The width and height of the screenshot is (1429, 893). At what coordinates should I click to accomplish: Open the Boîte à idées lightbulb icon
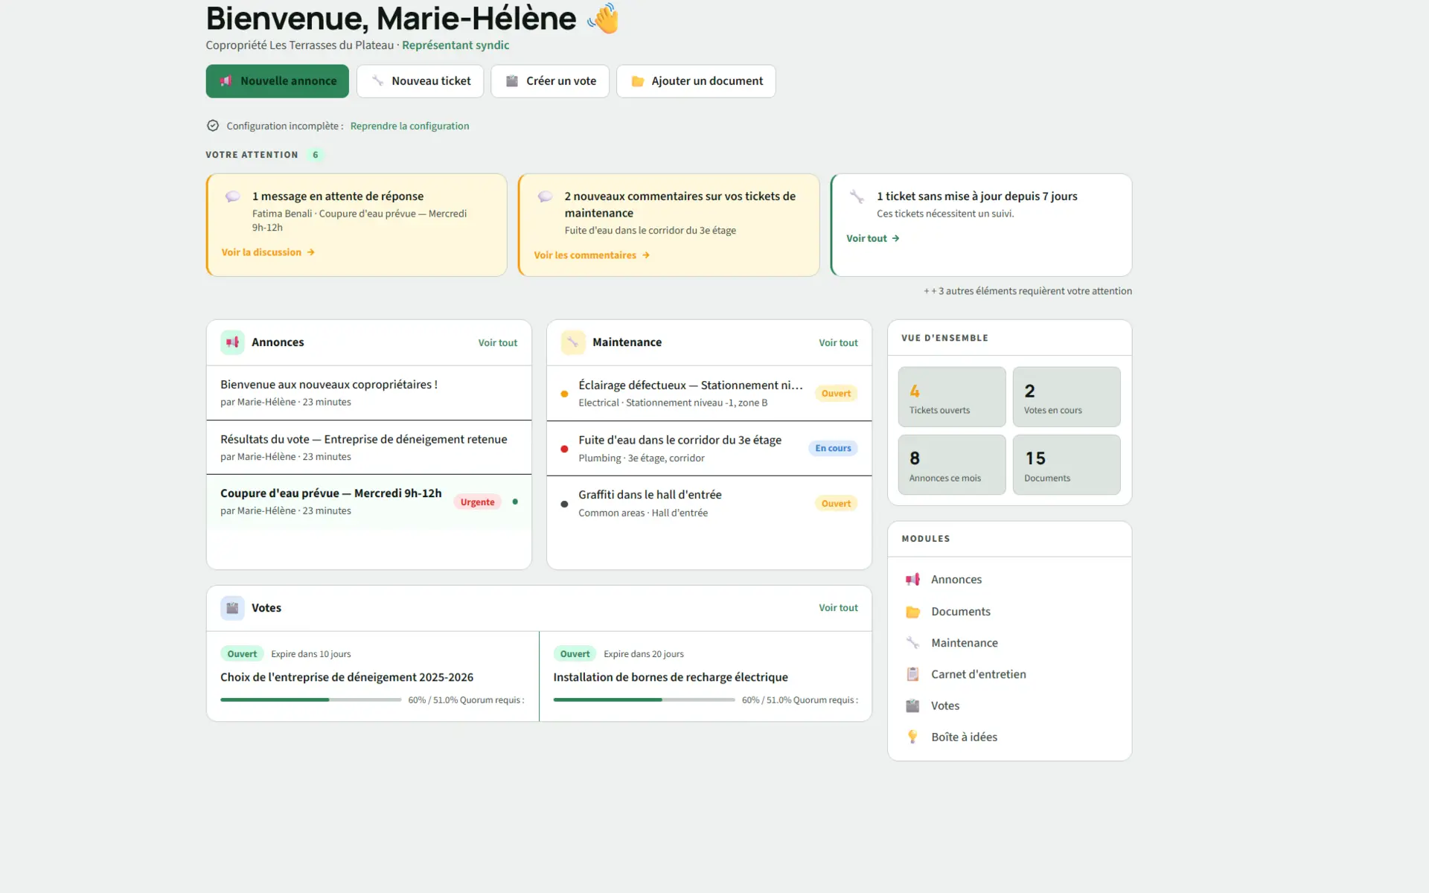(x=912, y=736)
